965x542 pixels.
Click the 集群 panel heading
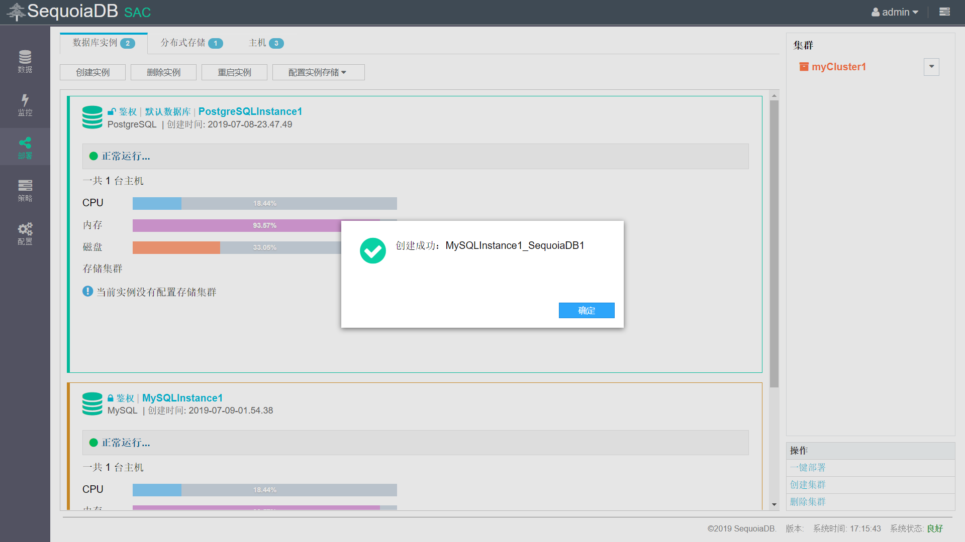pyautogui.click(x=803, y=45)
